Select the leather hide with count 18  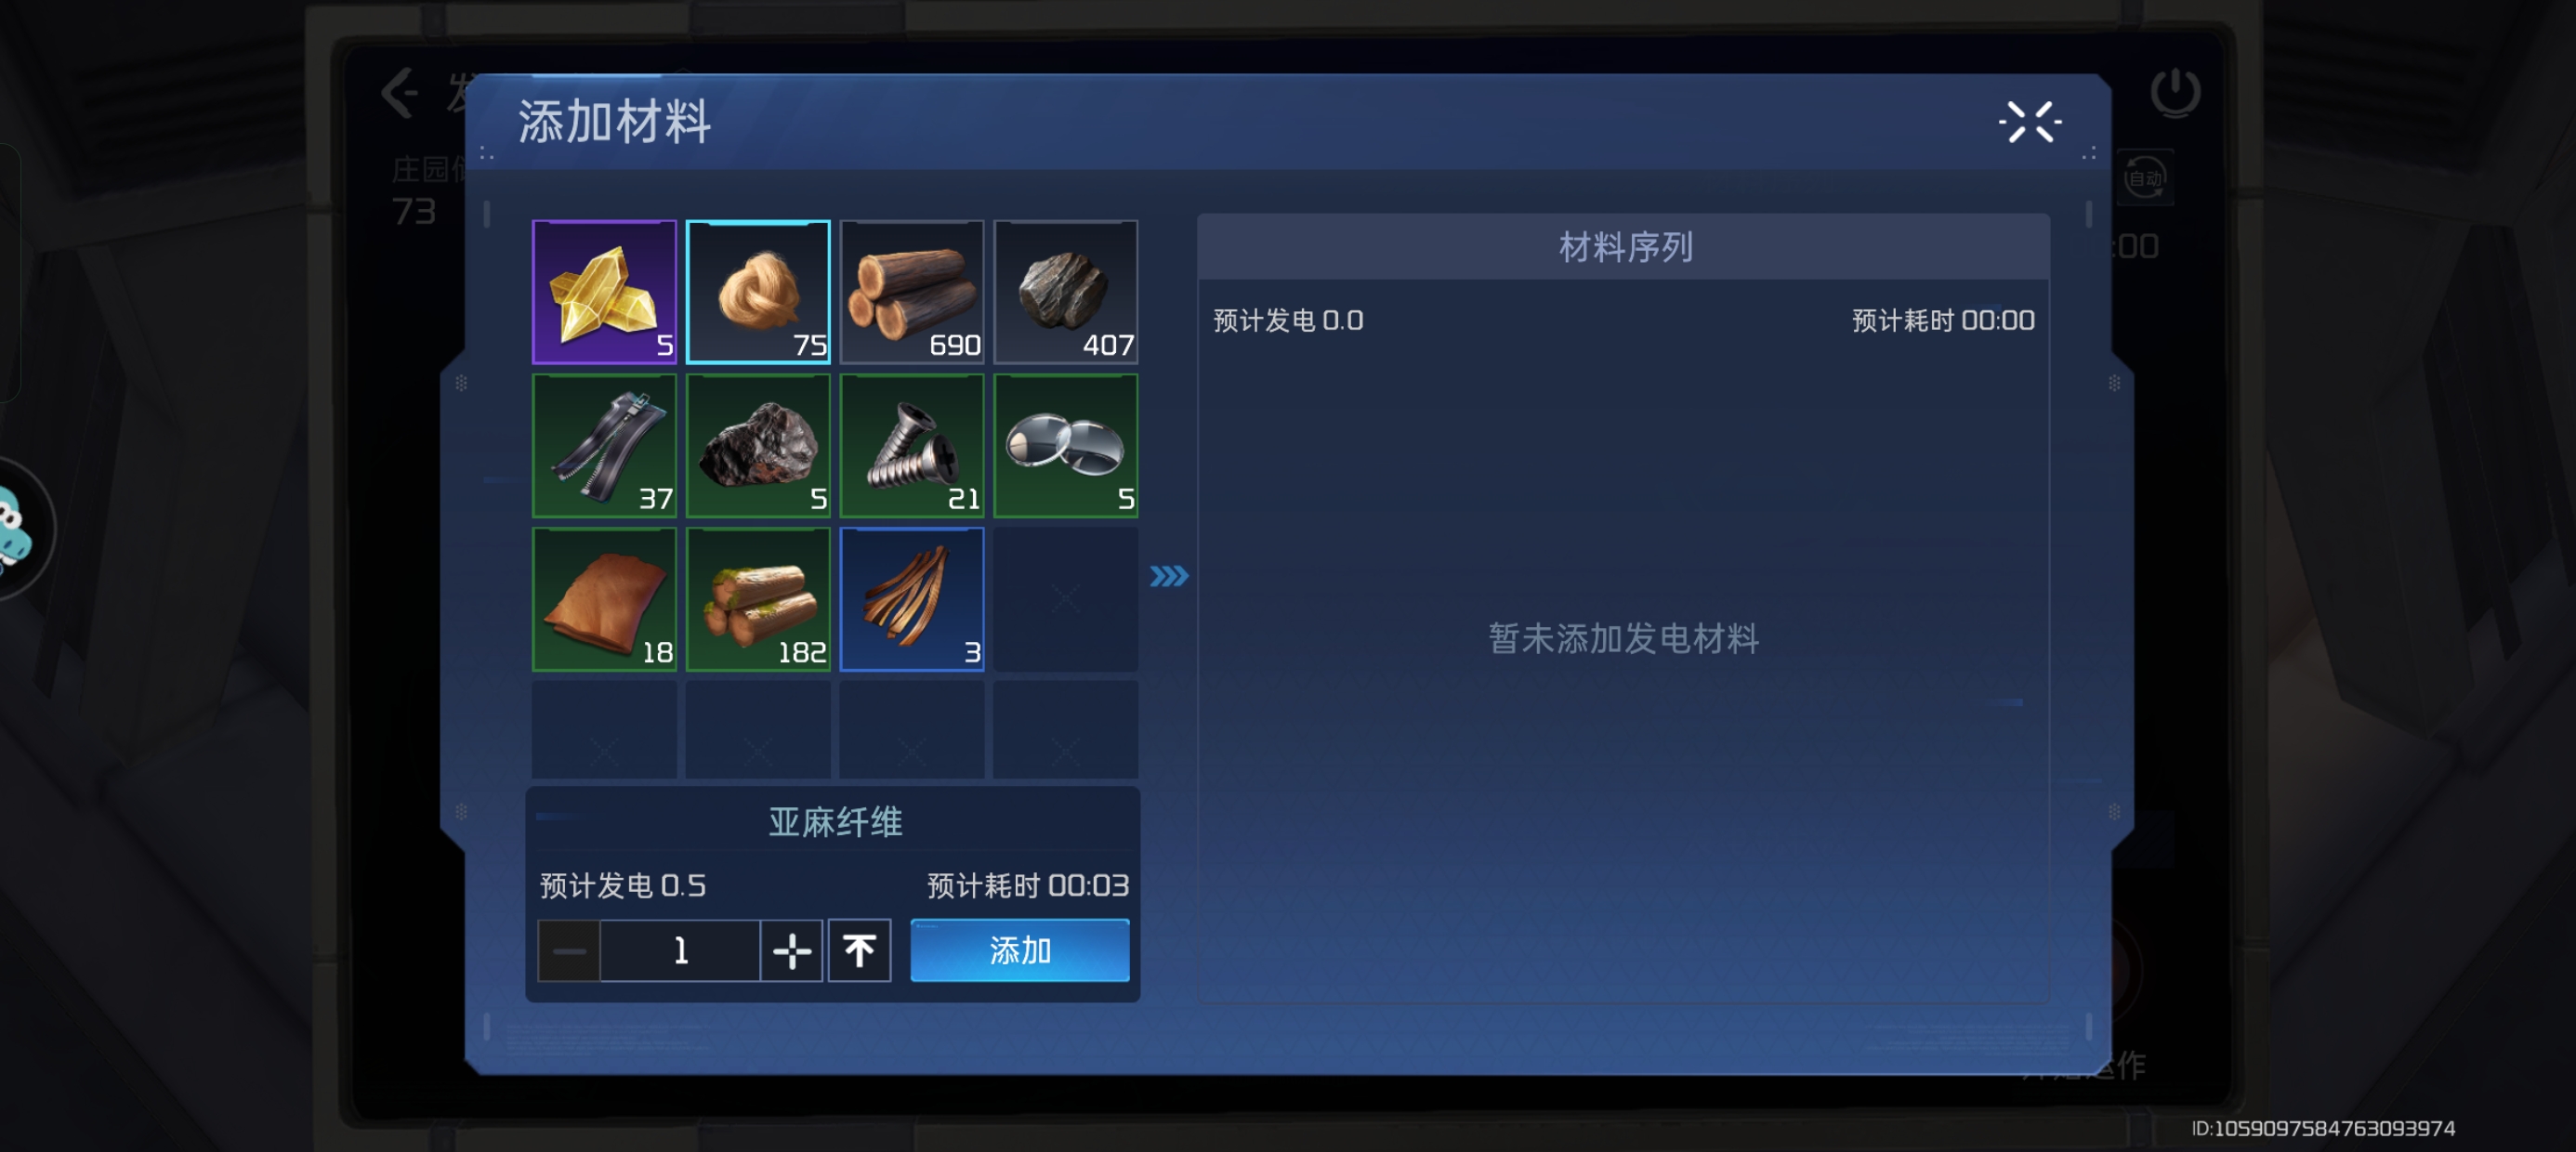[x=604, y=599]
